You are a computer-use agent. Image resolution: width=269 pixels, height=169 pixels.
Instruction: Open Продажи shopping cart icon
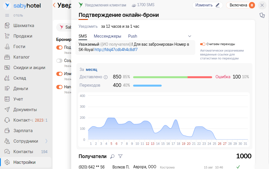tap(8, 36)
